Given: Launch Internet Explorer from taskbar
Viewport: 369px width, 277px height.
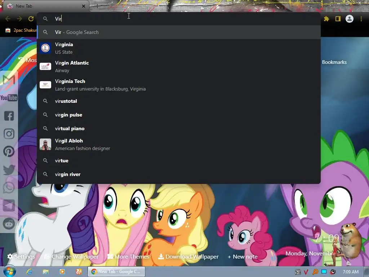Looking at the screenshot, I should (x=29, y=272).
